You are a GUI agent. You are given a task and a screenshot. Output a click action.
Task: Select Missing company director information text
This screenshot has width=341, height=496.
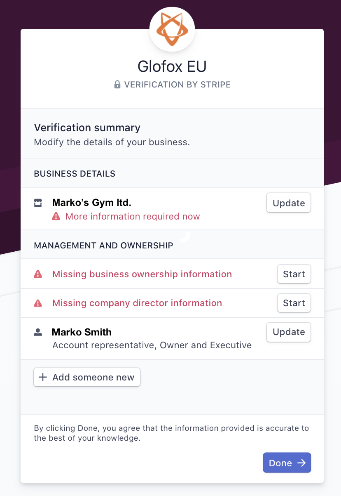[x=137, y=303]
